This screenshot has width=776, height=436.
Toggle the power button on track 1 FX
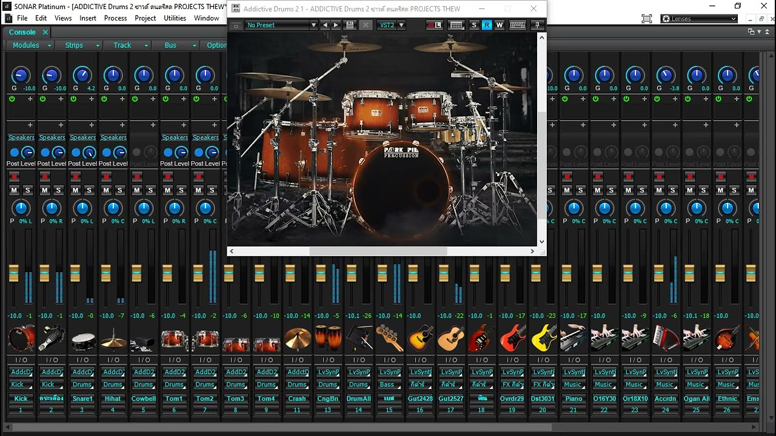(11, 98)
